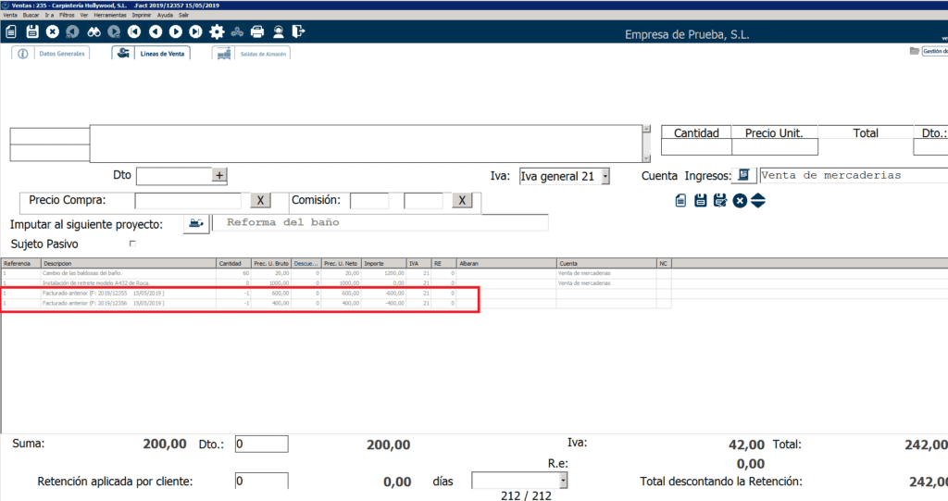
Task: Expand the Iva general 21 dropdown
Action: click(x=605, y=176)
